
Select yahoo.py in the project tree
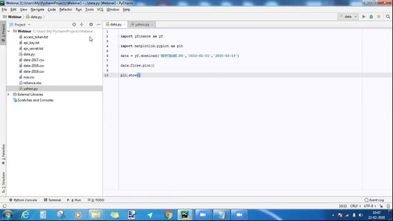tap(30, 88)
